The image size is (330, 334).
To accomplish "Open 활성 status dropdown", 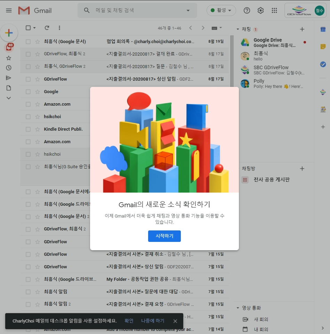I will [221, 10].
